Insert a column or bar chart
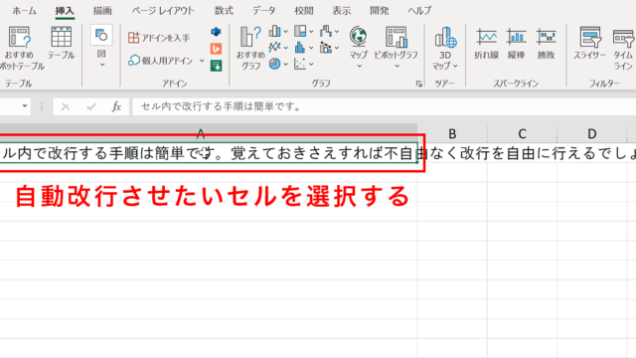The height and width of the screenshot is (358, 636). [x=274, y=31]
